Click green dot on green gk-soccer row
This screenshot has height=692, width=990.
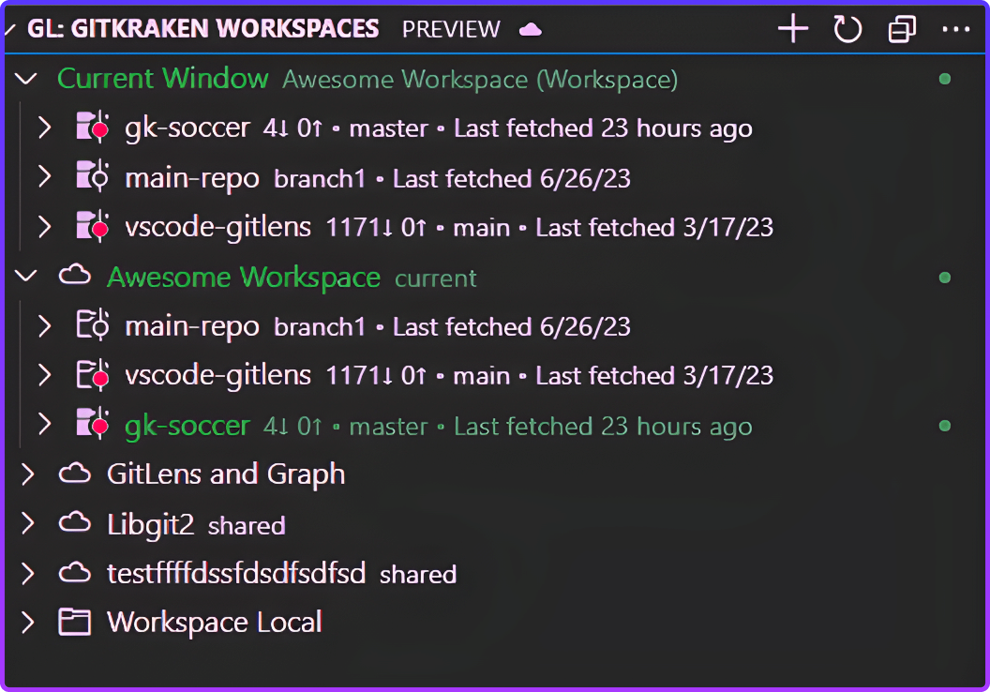coord(945,426)
